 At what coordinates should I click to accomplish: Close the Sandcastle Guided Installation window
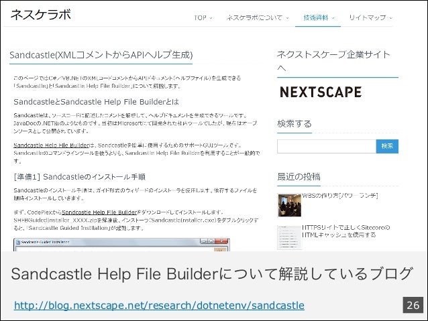(222, 241)
